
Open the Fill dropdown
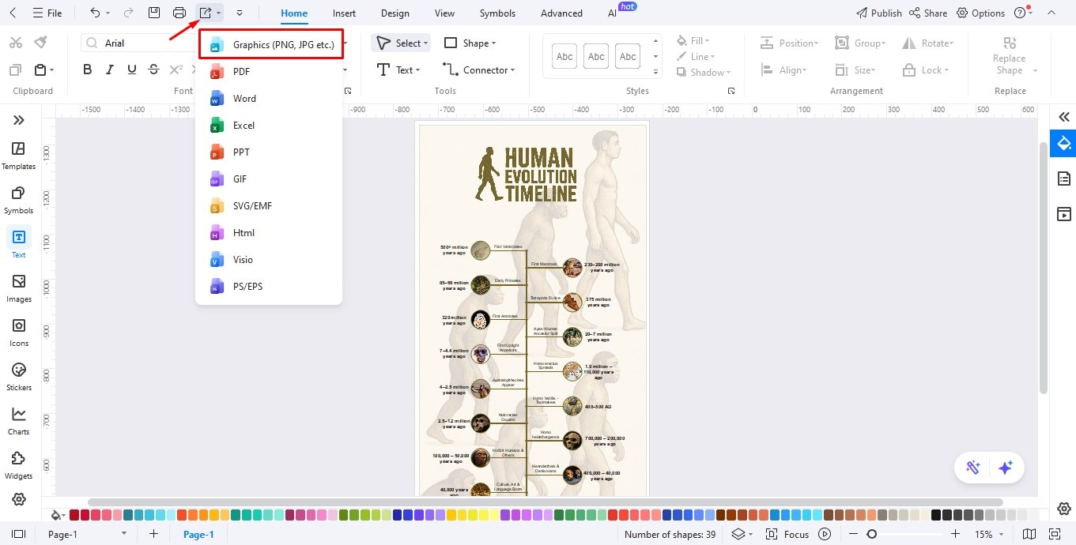[693, 40]
